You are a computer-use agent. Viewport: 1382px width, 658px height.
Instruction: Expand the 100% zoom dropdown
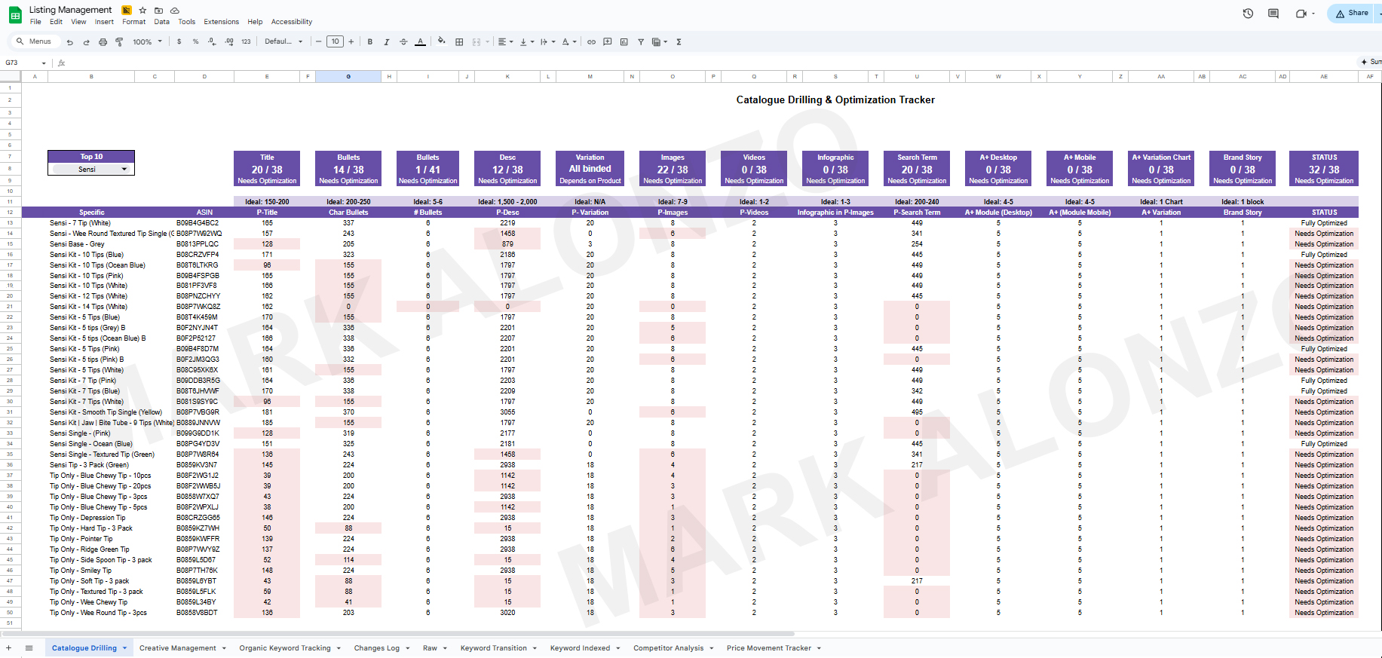148,42
